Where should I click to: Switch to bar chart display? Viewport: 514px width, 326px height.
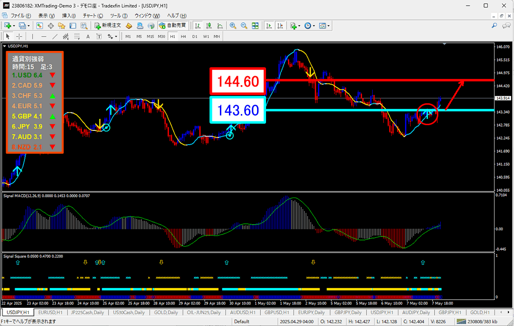coord(198,26)
